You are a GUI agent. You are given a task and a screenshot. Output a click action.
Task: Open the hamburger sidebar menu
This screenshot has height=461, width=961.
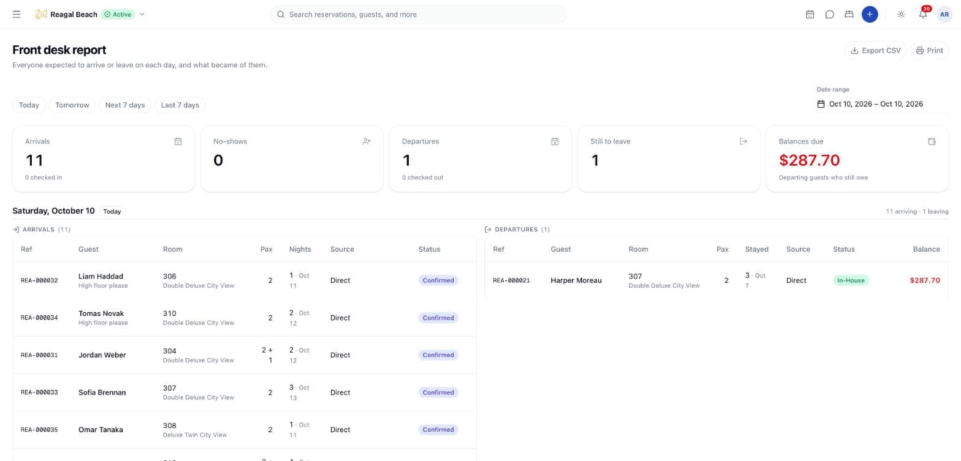point(17,14)
